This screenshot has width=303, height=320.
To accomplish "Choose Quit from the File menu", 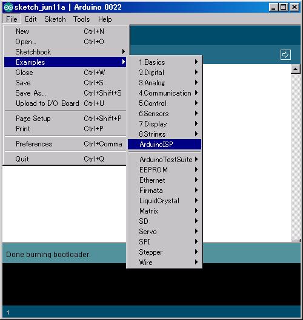I will 65,158.
